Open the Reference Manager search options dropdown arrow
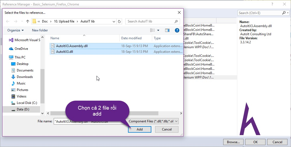This screenshot has height=147, width=291. [288, 13]
